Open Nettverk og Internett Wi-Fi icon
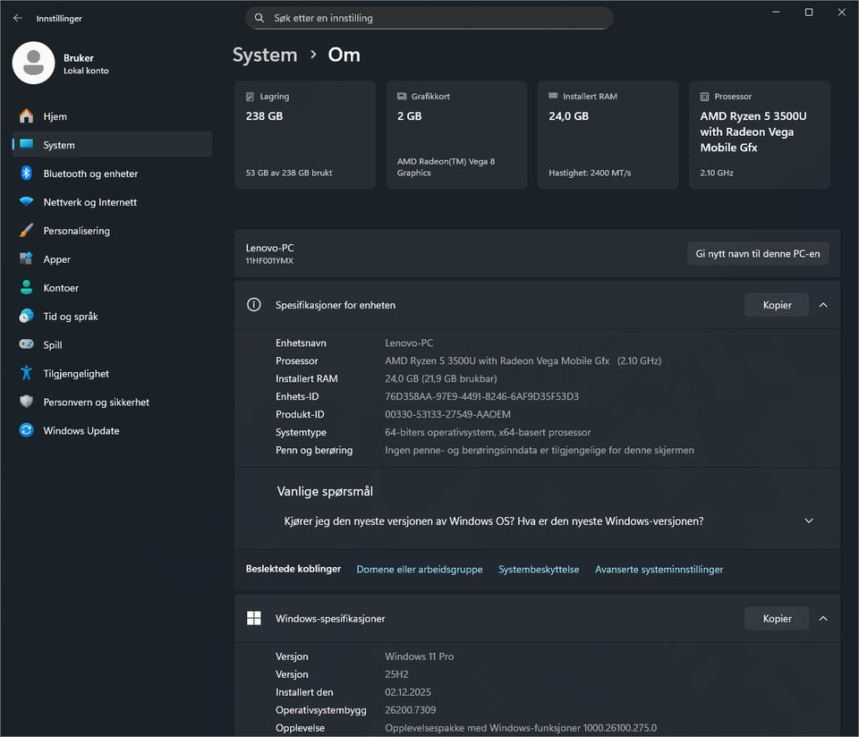The height and width of the screenshot is (737, 859). tap(26, 202)
